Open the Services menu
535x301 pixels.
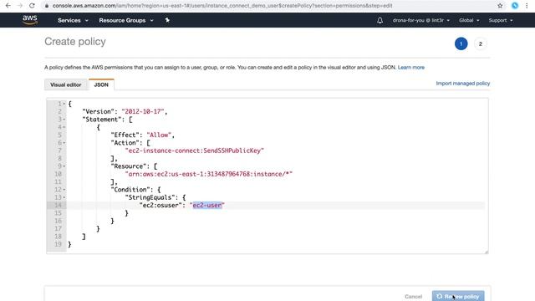pyautogui.click(x=73, y=20)
